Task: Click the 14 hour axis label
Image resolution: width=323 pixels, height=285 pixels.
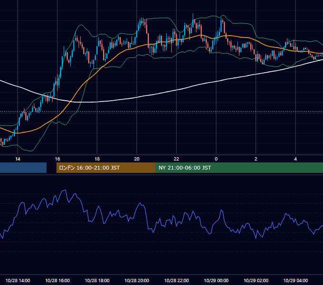Action: [18, 159]
